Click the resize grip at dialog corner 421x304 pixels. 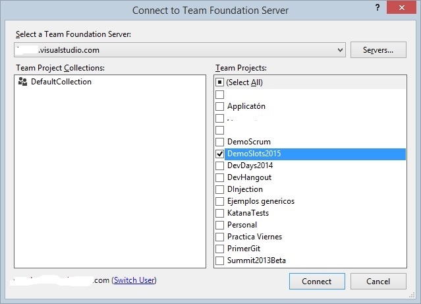412,295
